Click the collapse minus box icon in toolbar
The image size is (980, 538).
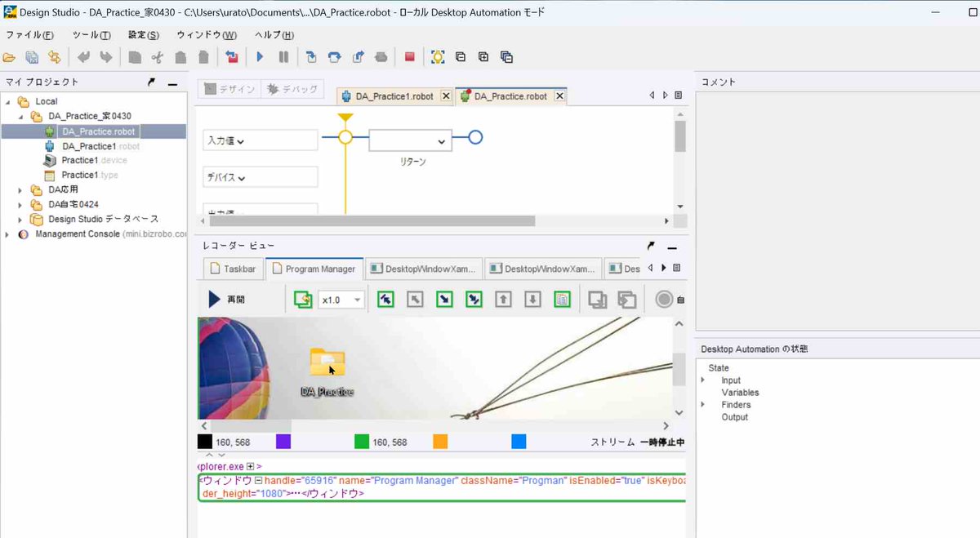point(461,57)
